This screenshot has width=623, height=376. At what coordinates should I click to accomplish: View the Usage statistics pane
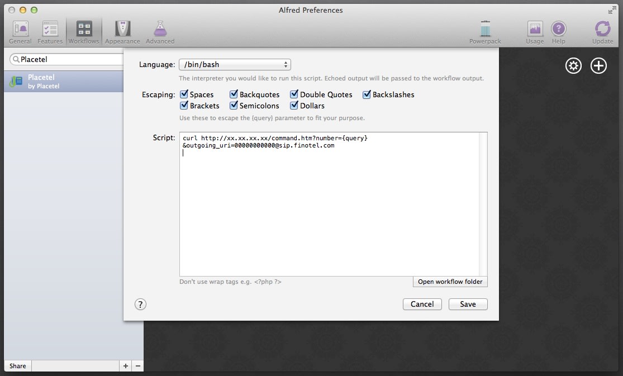[535, 32]
